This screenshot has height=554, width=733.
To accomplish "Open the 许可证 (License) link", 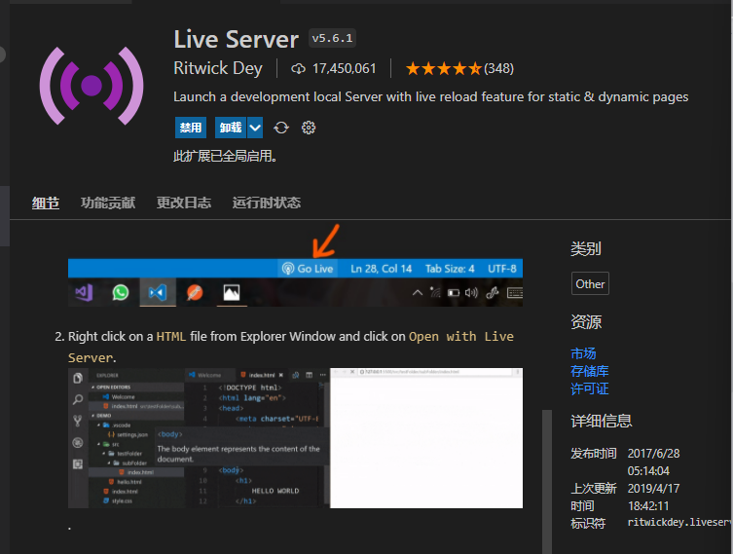I will [590, 388].
